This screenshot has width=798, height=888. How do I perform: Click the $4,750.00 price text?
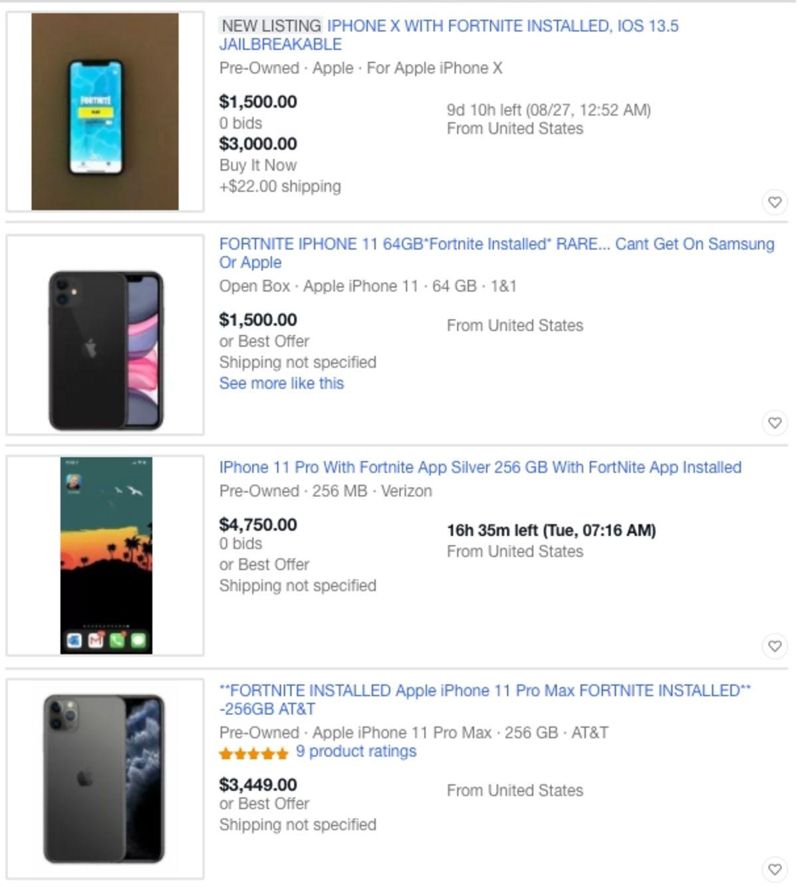(x=258, y=524)
